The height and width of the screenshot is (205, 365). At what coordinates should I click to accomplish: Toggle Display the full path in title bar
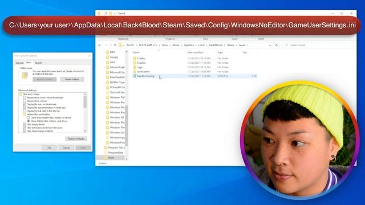[x=25, y=111]
